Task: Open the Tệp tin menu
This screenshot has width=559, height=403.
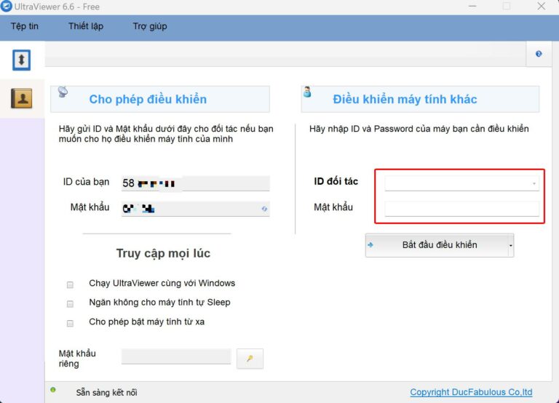Action: (x=25, y=26)
